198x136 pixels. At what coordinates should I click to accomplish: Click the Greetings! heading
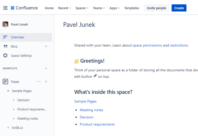click(92, 61)
